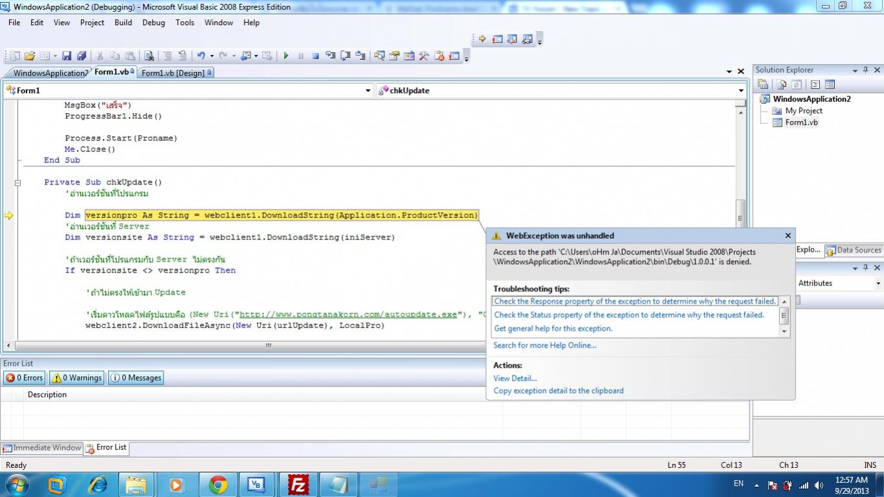
Task: Click the Break All pause icon
Action: [x=301, y=56]
